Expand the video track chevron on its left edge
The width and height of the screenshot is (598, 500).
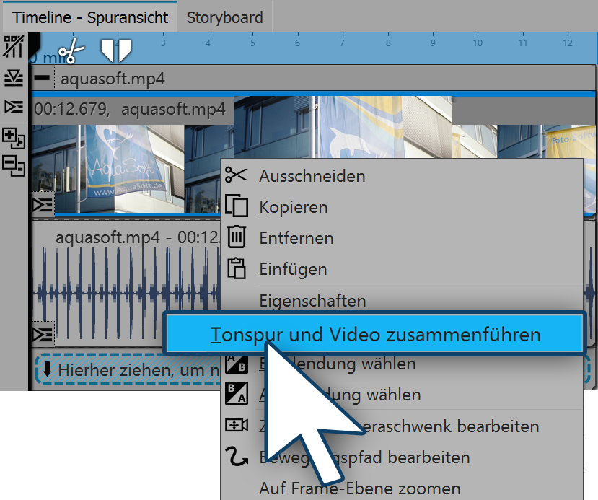point(43,205)
